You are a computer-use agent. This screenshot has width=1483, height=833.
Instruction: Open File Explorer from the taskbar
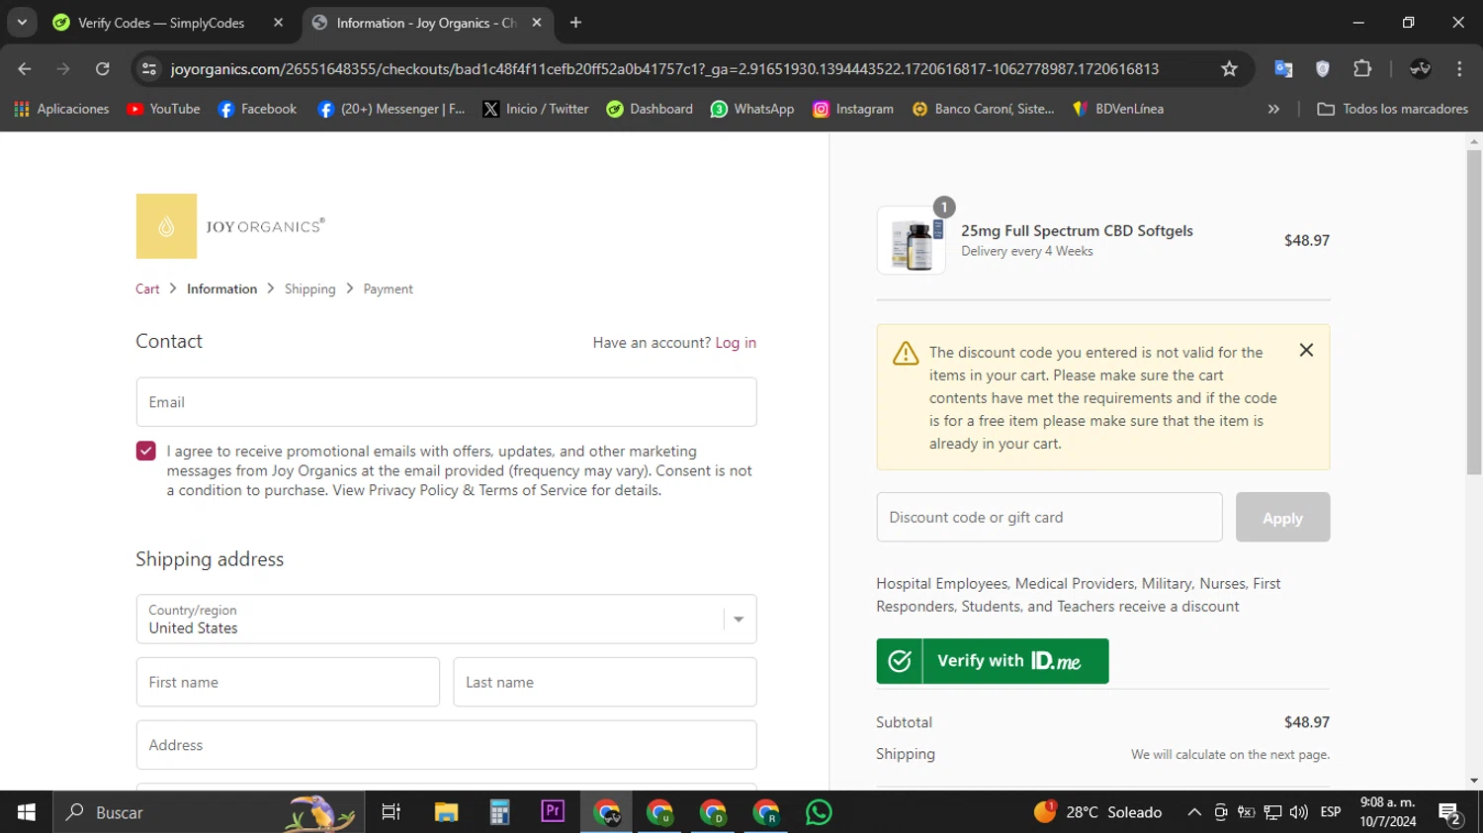click(x=446, y=812)
